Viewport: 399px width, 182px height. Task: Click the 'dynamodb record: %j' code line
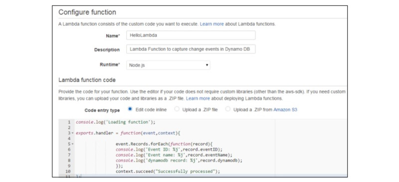coord(179,161)
